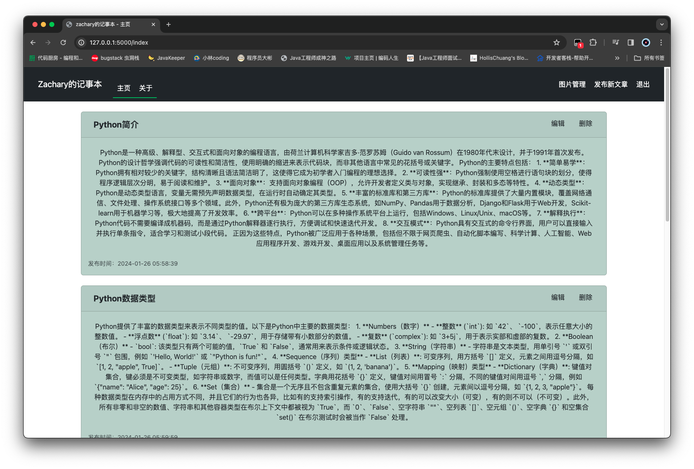Screen dimensions: 694x469
Task: Open the Extensions puzzle-piece menu
Action: [x=593, y=43]
